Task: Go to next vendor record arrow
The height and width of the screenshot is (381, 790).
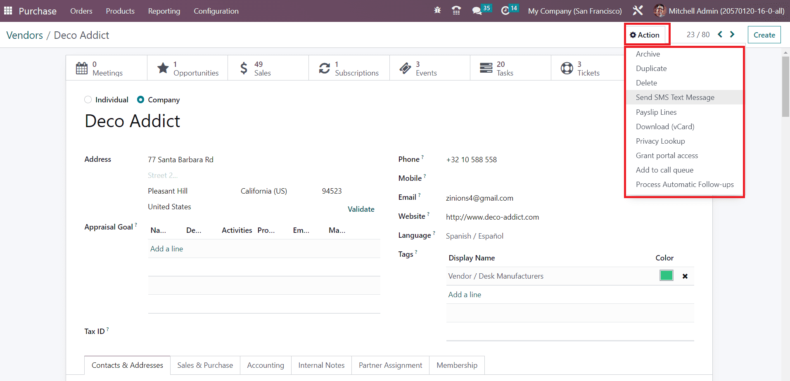Action: click(732, 34)
